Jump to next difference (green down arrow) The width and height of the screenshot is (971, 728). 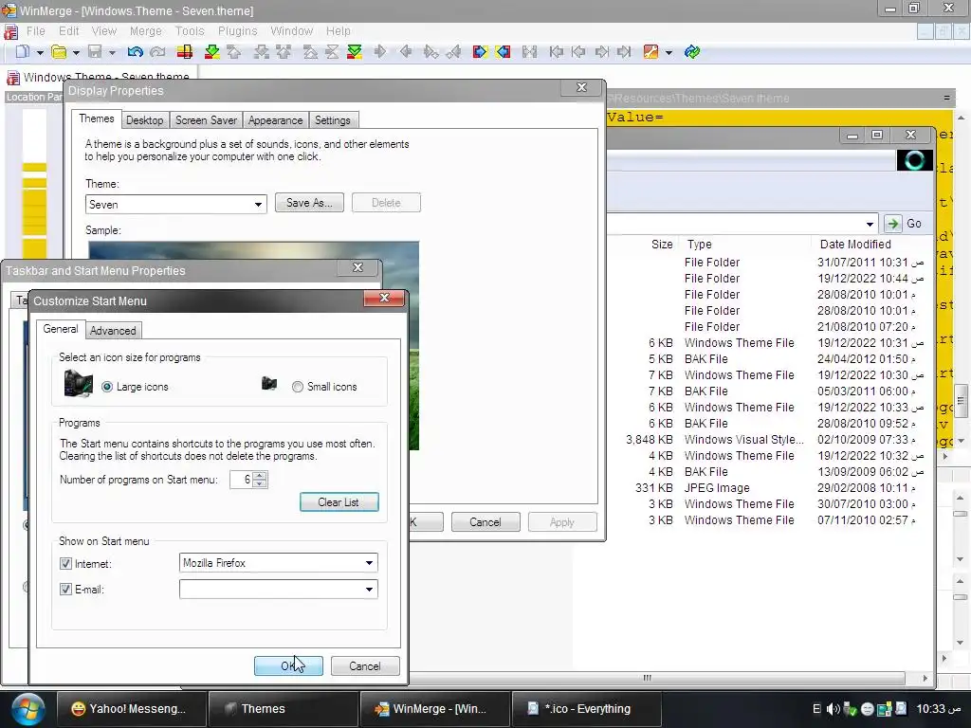(x=211, y=52)
